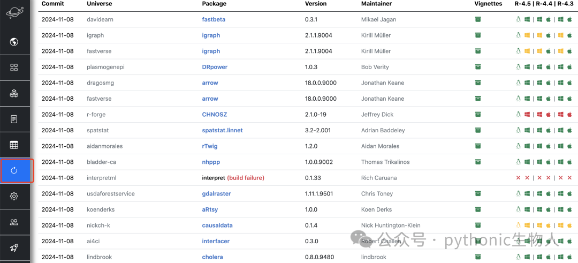Viewport: 578px width, 263px height.
Task: Open the nhppp package link
Action: coord(211,162)
